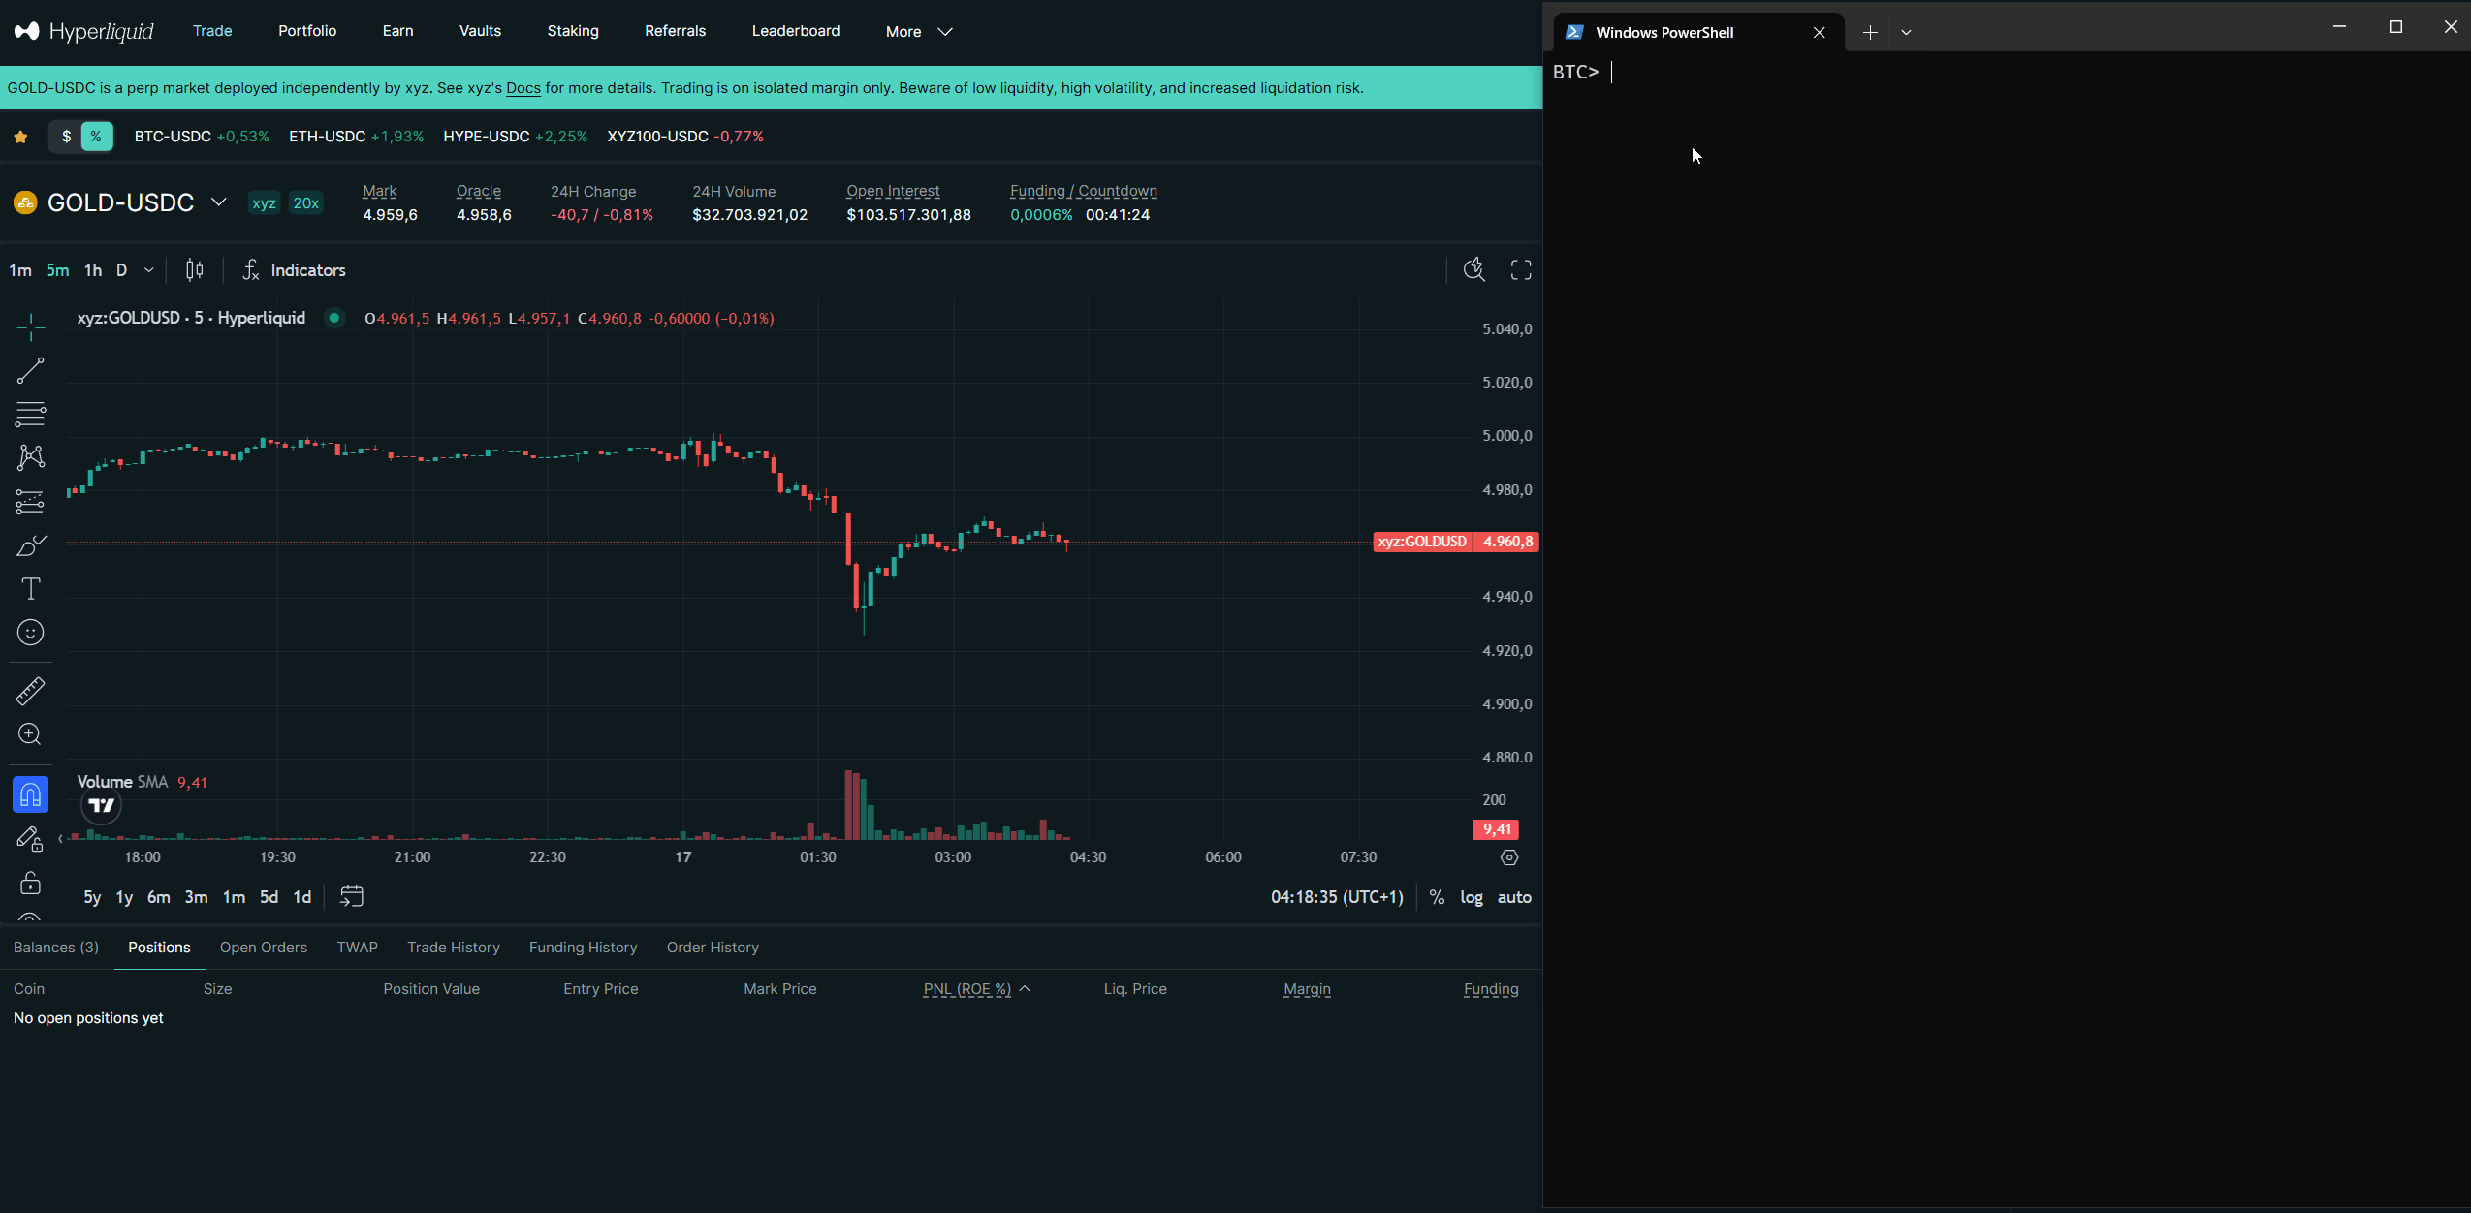Screen dimensions: 2471x1213
Task: Expand the timeframe chevron next to D
Action: click(147, 270)
